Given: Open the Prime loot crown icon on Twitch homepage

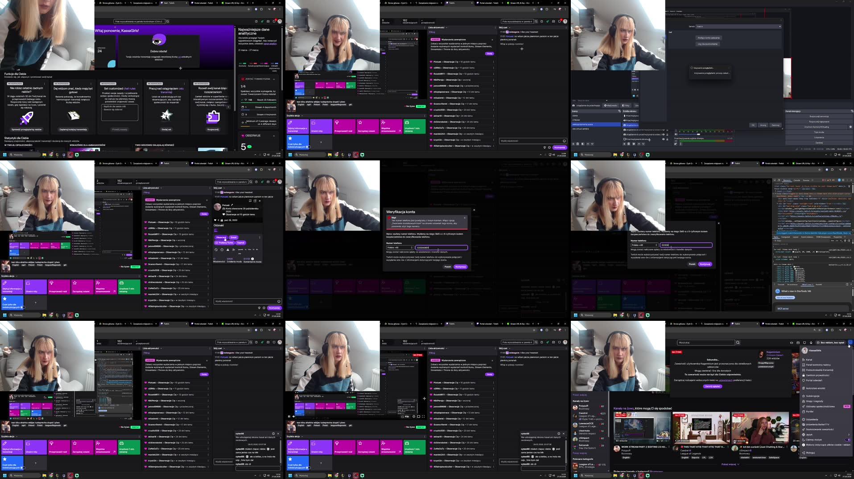Looking at the screenshot, I should pyautogui.click(x=792, y=343).
